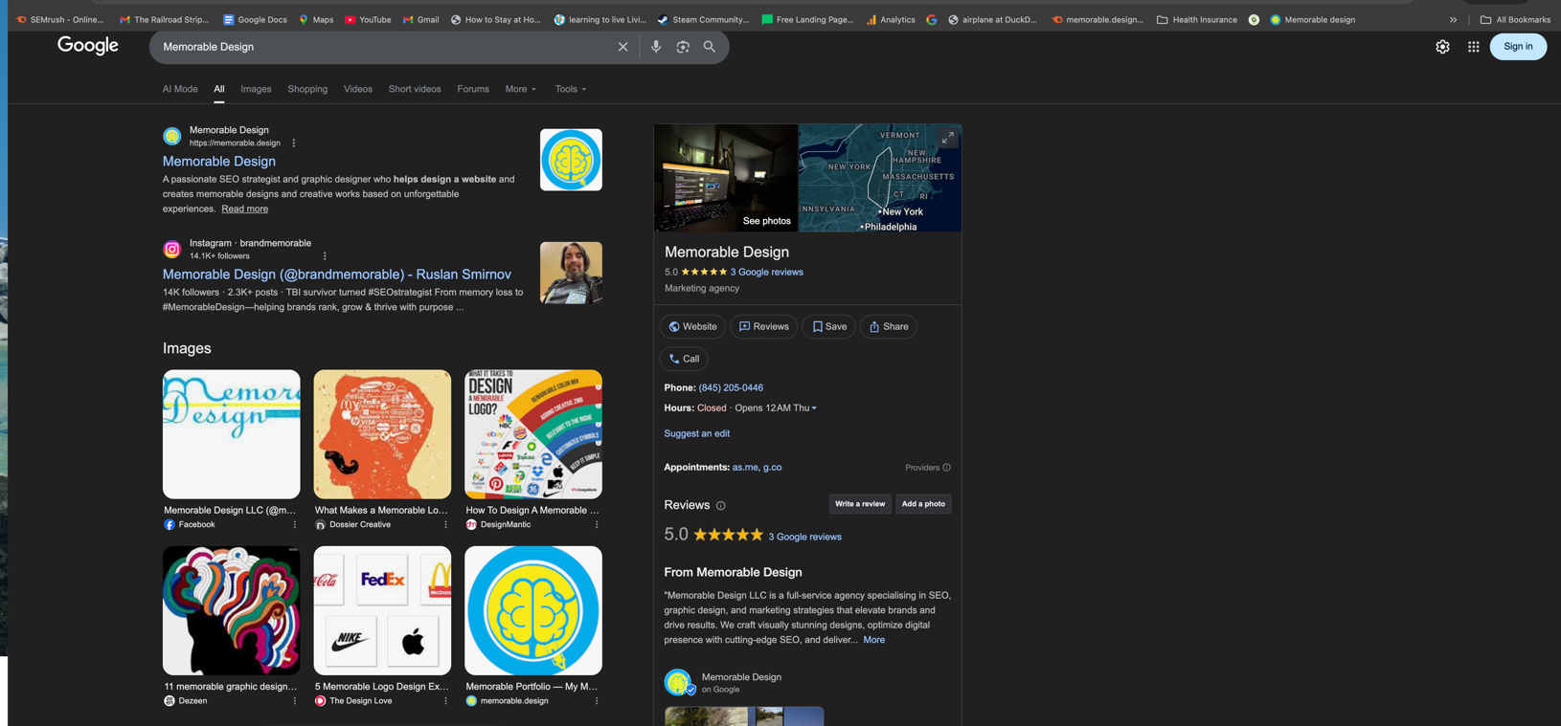Screen dimensions: 1561x726
Task: Switch to the Shopping tab
Action: [x=307, y=89]
